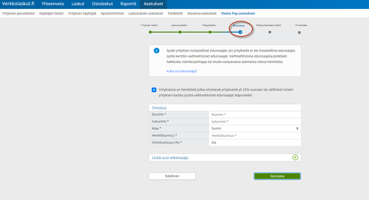This screenshot has height=200, width=369.
Task: Click the Edellinen button
Action: coord(172,176)
